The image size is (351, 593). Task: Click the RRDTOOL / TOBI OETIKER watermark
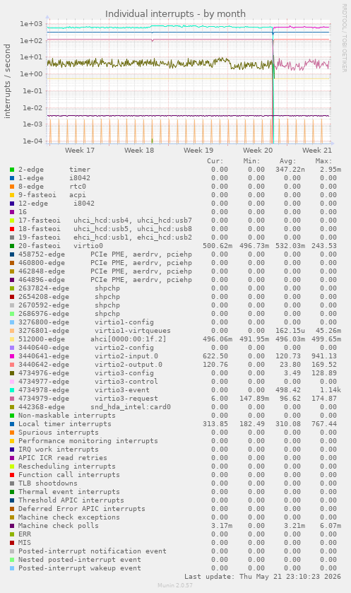(344, 38)
